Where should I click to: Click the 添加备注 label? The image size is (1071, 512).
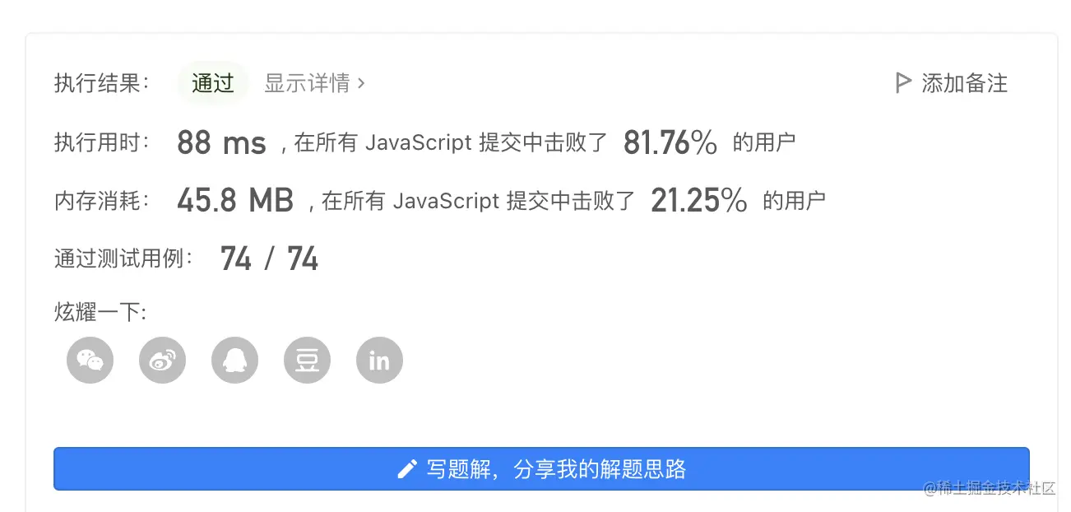coord(964,83)
